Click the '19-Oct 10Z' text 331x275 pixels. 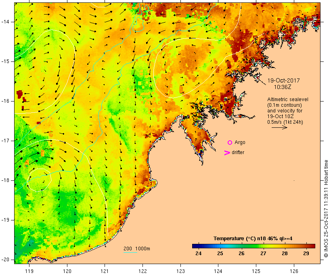click(x=280, y=116)
